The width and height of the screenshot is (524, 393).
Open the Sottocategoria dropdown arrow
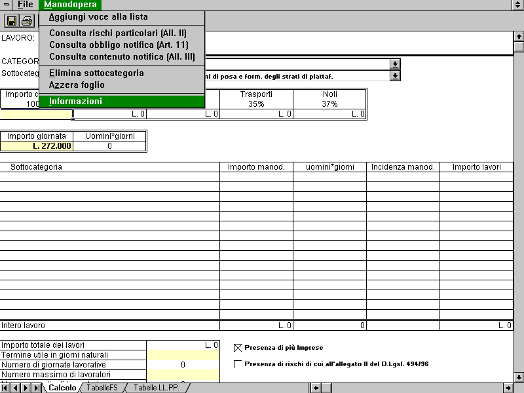395,76
